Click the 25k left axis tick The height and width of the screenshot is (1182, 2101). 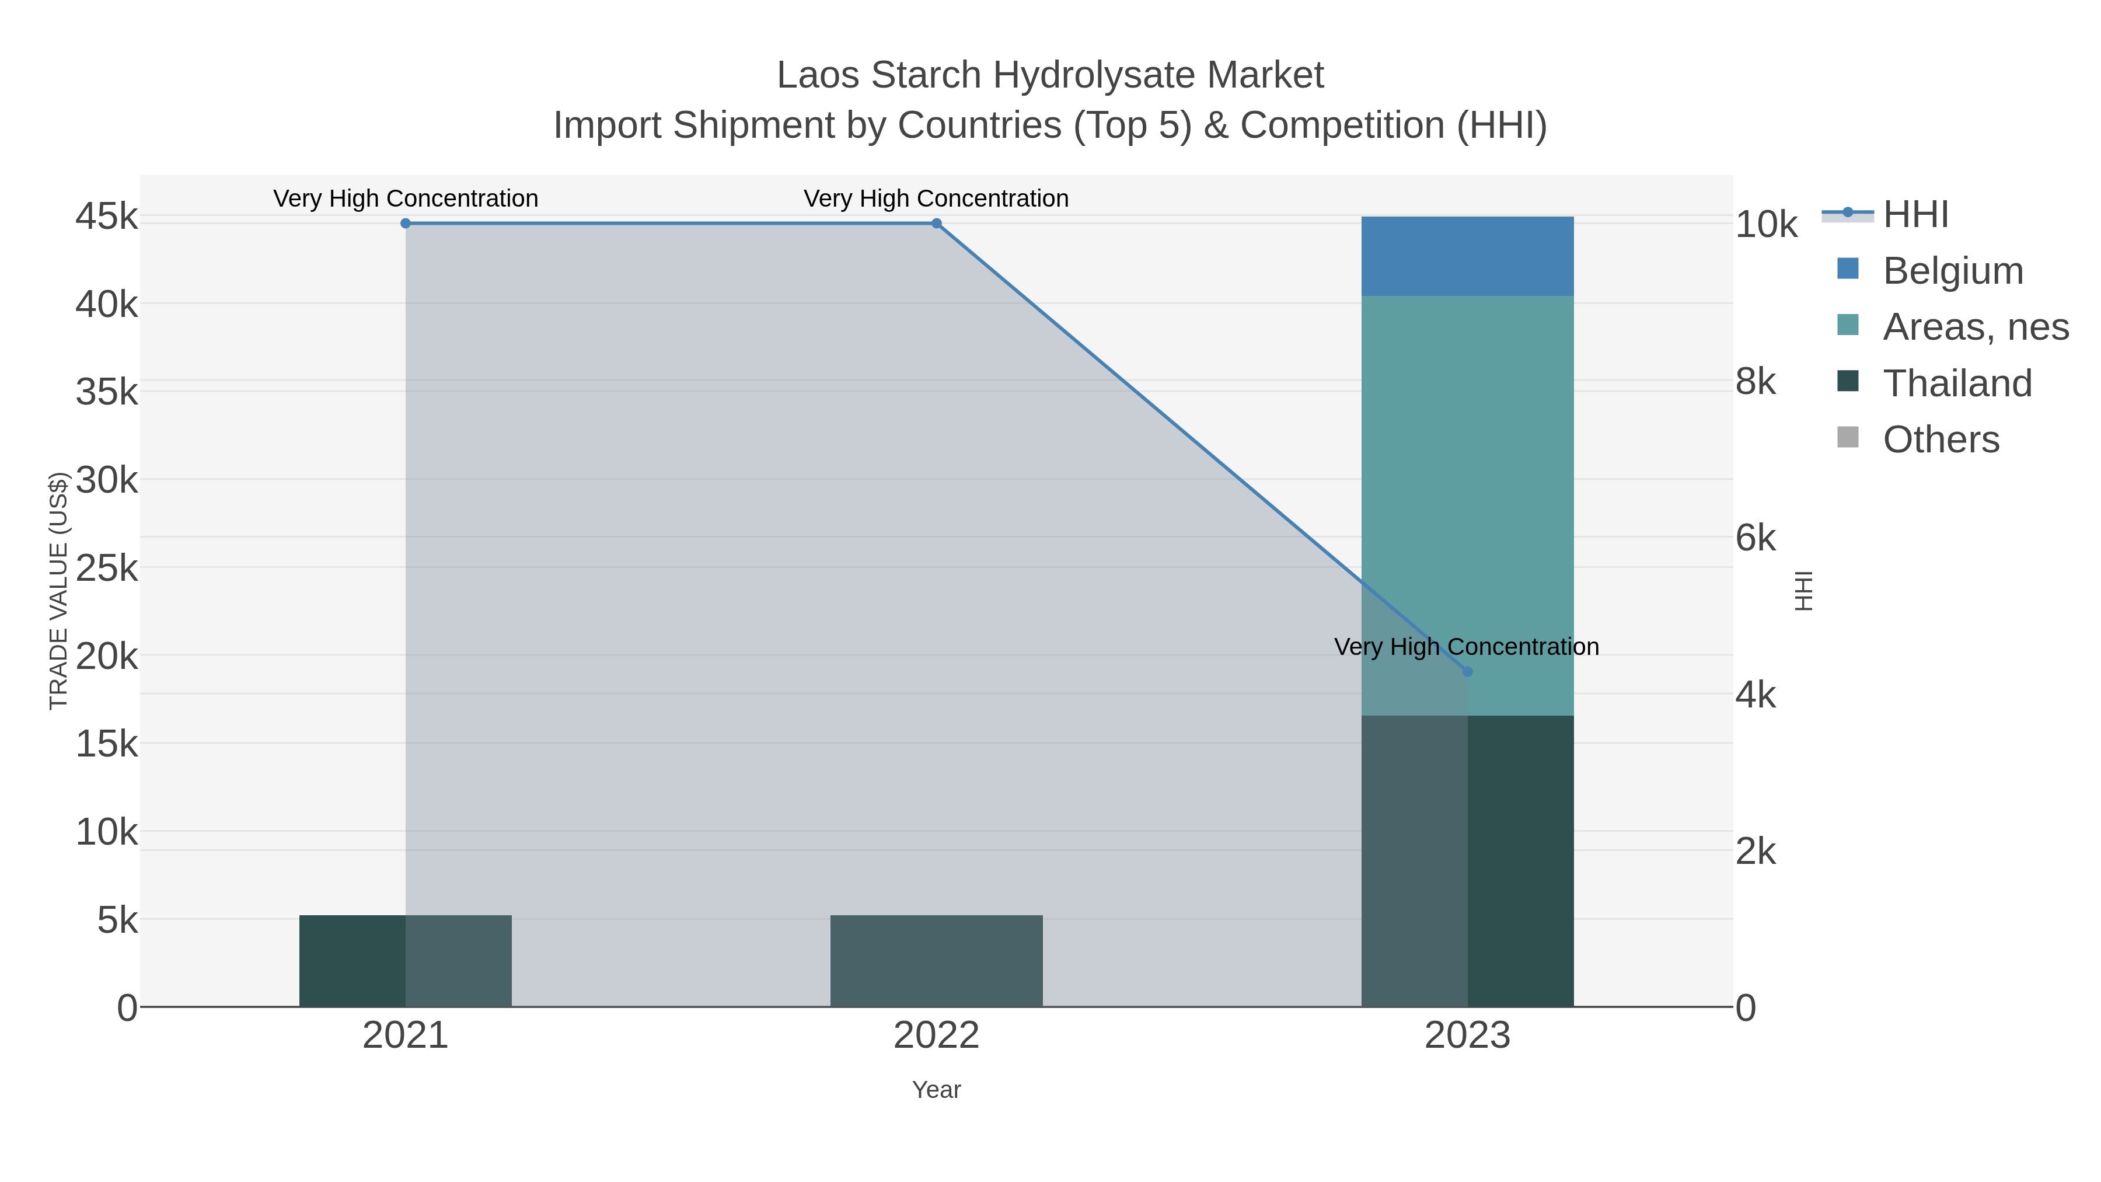(x=107, y=569)
